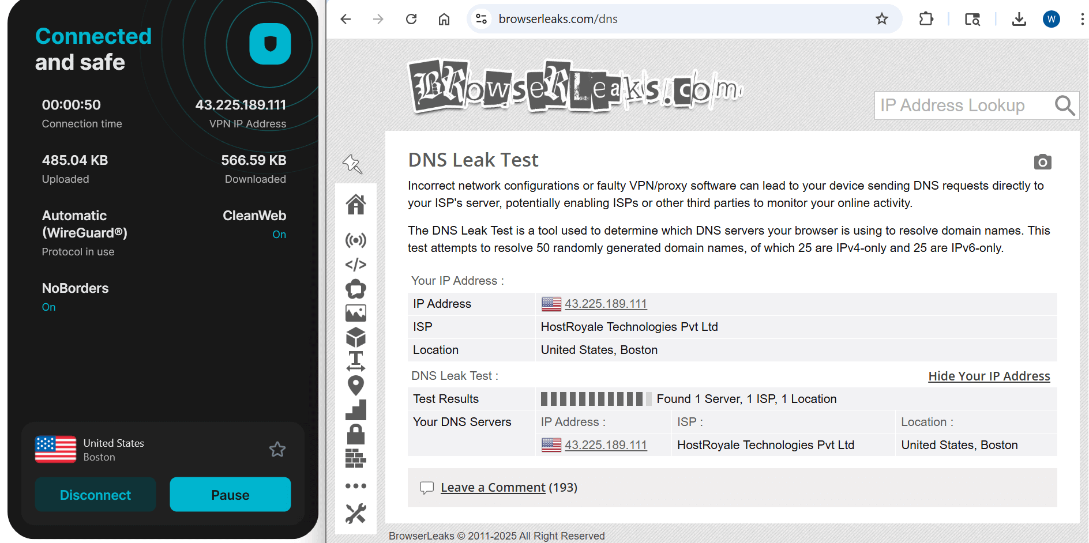
Task: Click the 00:00:50 connection time
Action: pos(72,105)
